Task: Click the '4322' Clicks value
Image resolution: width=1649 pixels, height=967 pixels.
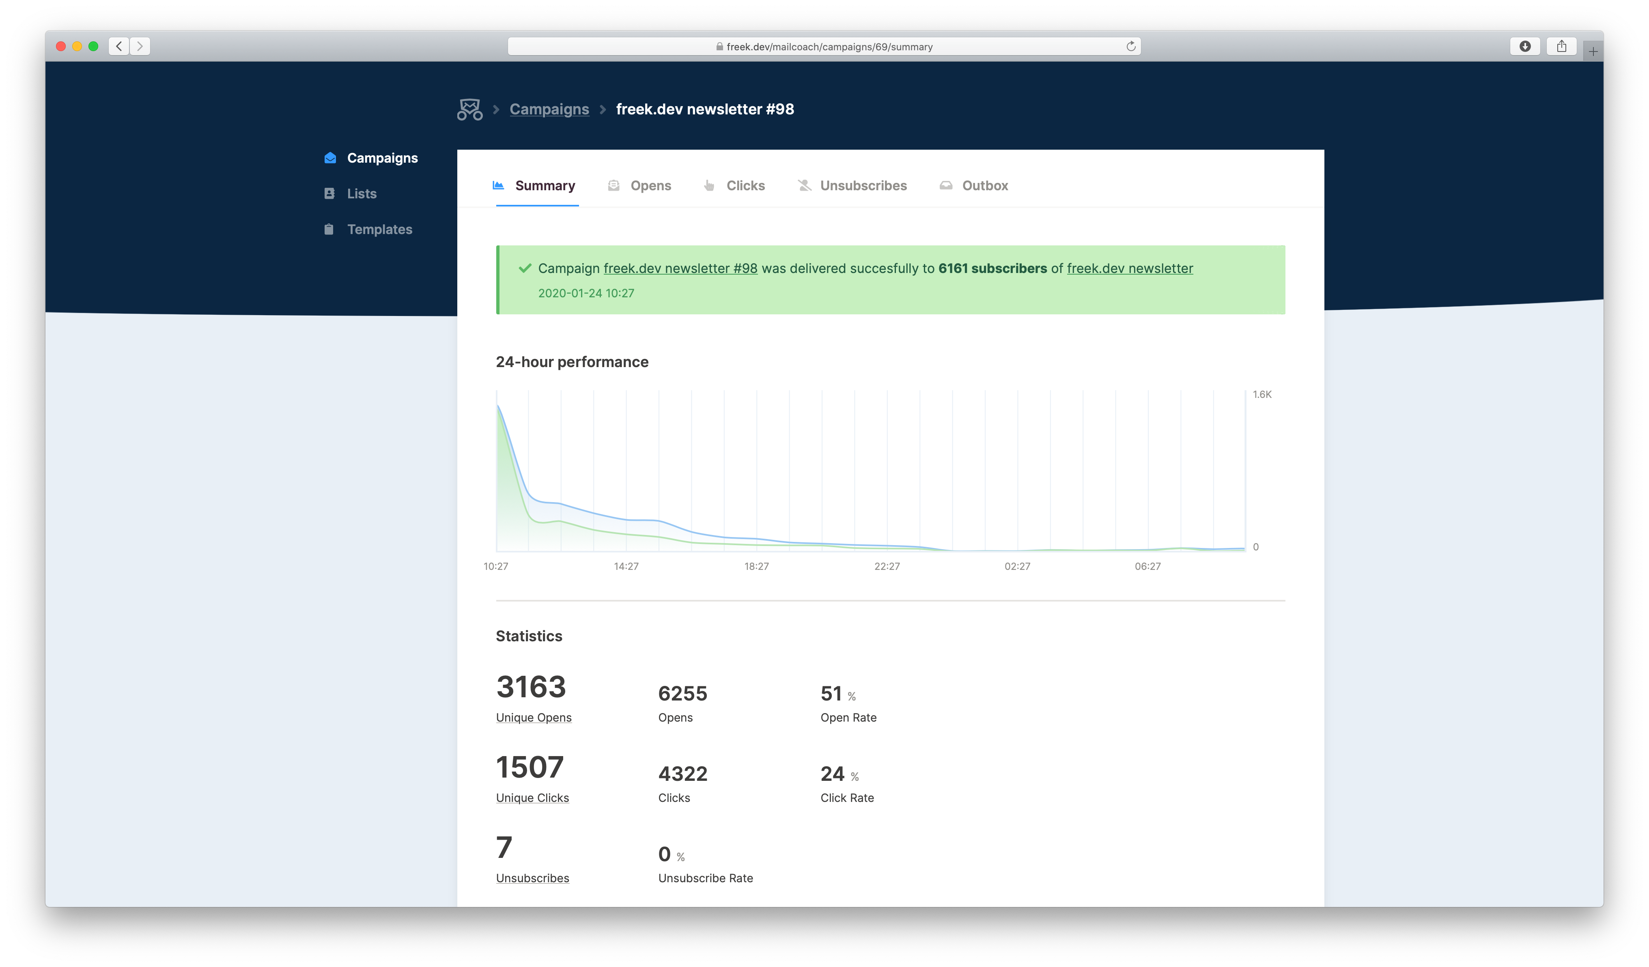Action: 682,774
